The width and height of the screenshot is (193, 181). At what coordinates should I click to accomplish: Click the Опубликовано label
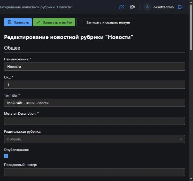pos(16,149)
